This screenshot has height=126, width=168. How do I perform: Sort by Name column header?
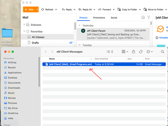click(52, 59)
